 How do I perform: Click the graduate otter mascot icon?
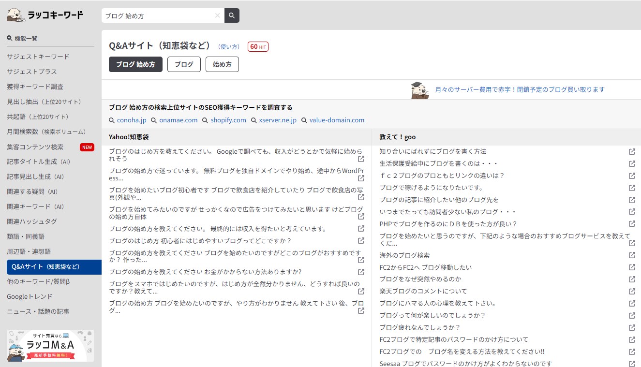tap(420, 90)
